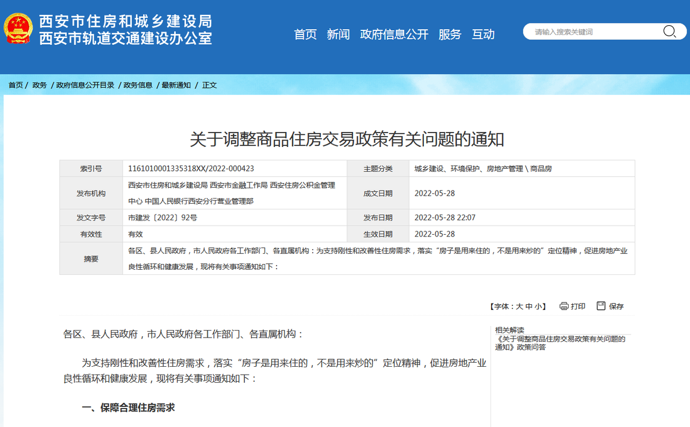
Task: Click the national emblem logo
Action: click(18, 29)
